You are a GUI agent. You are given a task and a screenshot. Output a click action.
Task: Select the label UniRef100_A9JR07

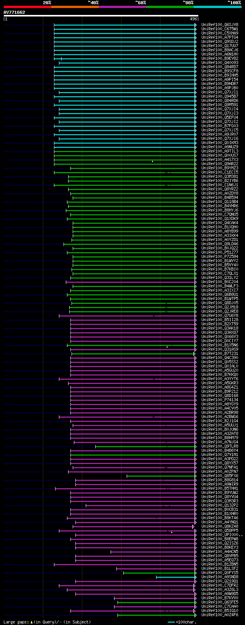pyautogui.click(x=220, y=134)
